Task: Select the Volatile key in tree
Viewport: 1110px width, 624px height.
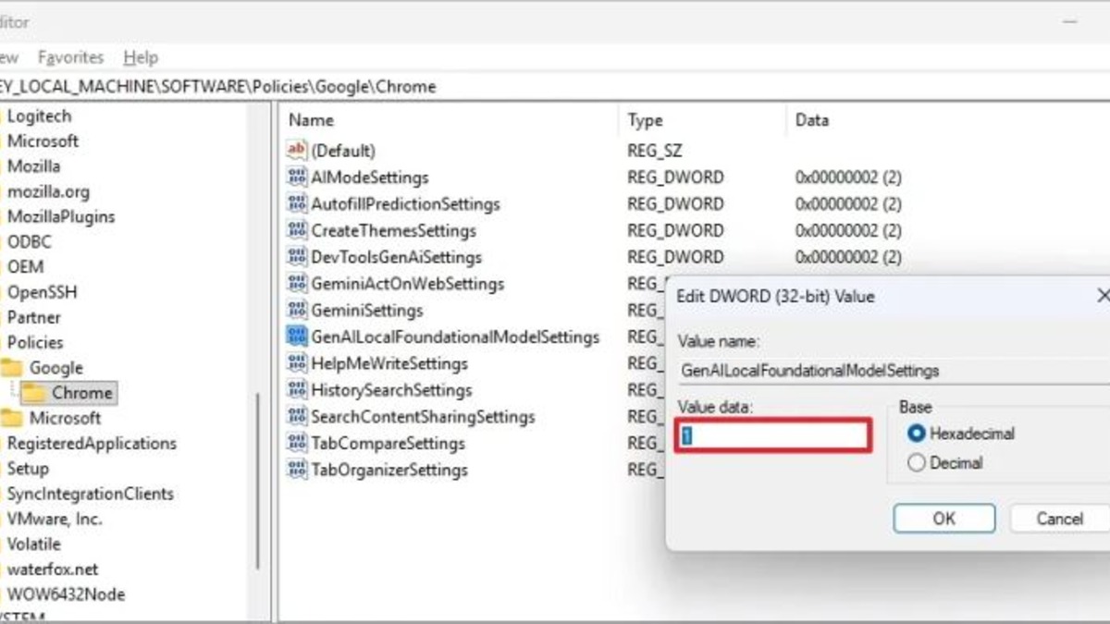Action: pos(33,544)
